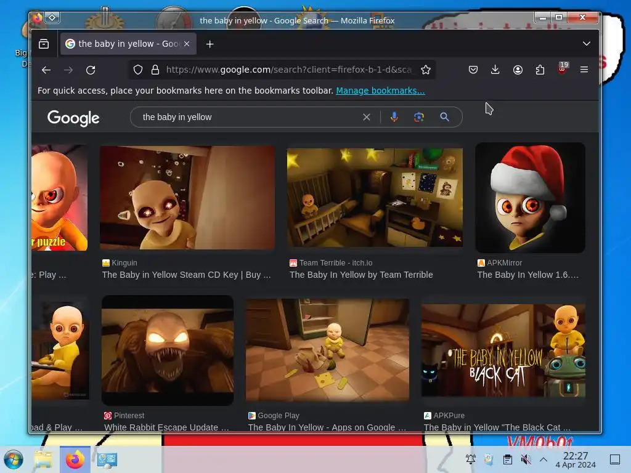Open a new tab with plus
The image size is (631, 473).
[x=210, y=44]
